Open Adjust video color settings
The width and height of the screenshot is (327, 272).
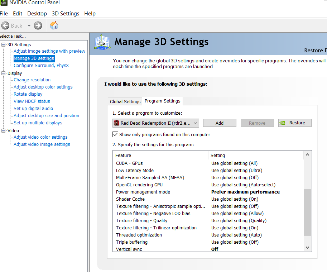tap(40, 137)
